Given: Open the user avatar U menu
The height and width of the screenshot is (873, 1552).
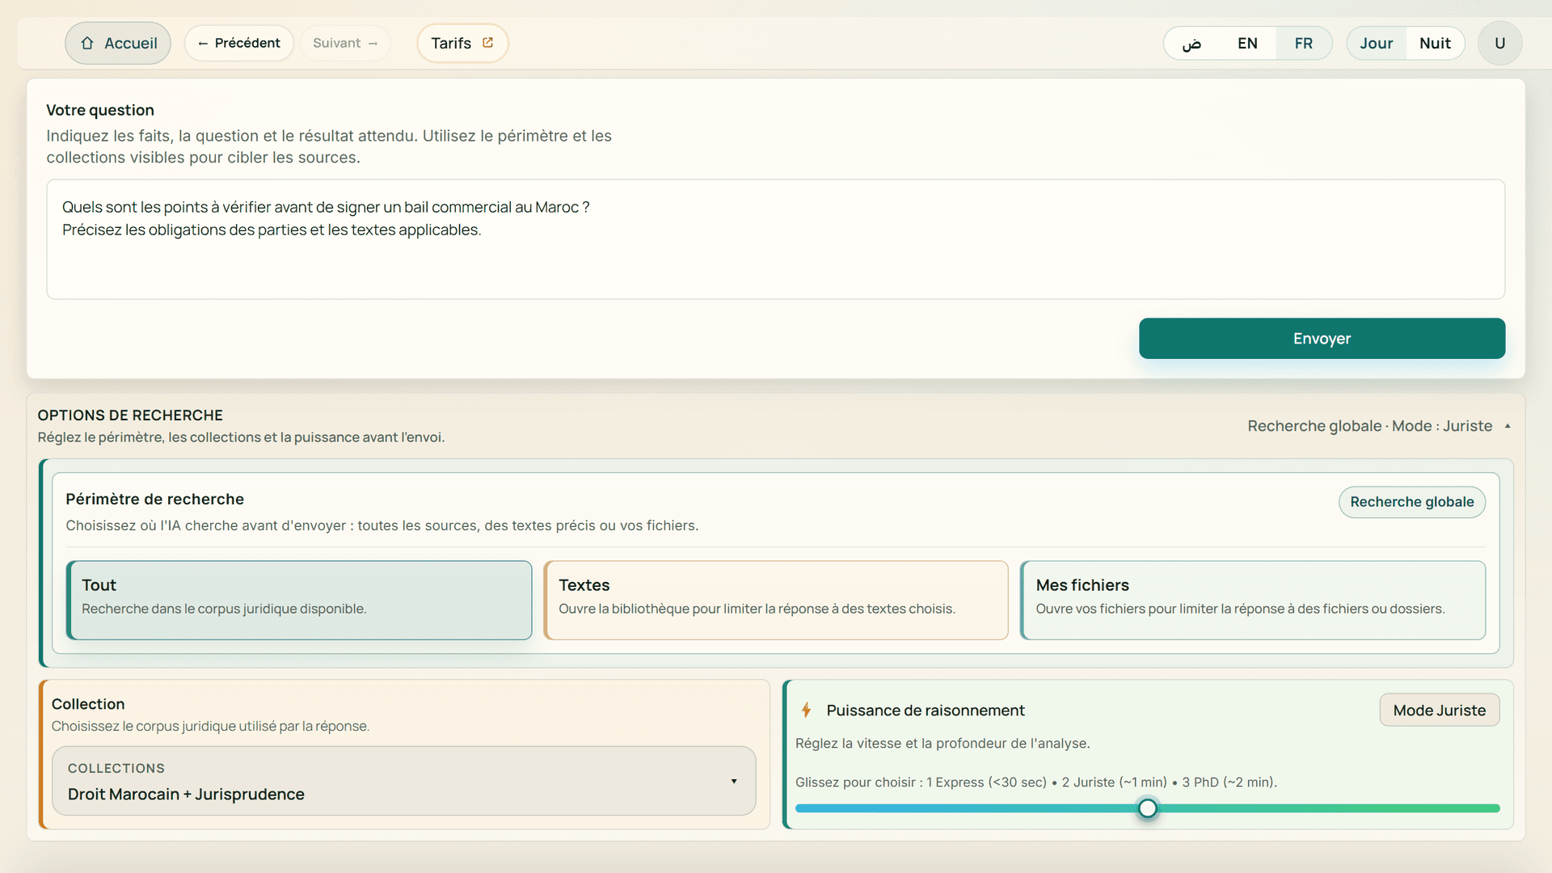Looking at the screenshot, I should coord(1499,44).
